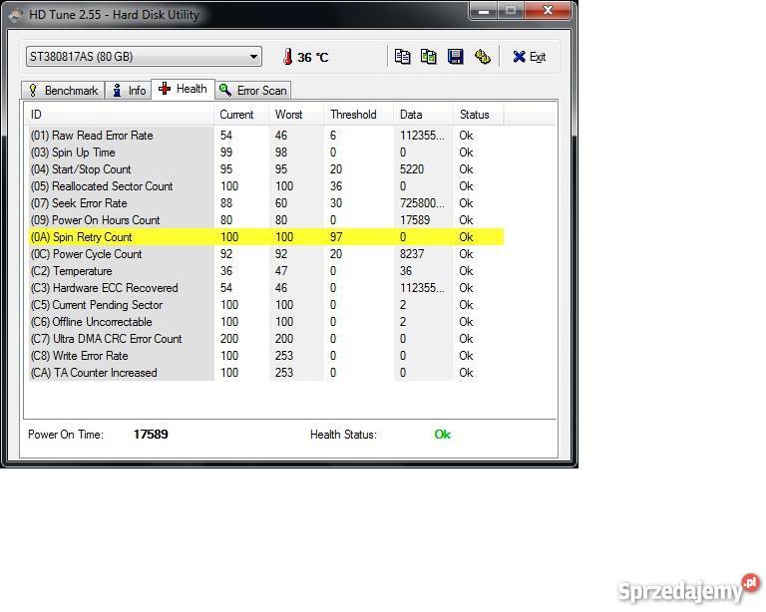The width and height of the screenshot is (766, 612).
Task: Click data value 5220 for Start/Stop Count
Action: (x=412, y=169)
